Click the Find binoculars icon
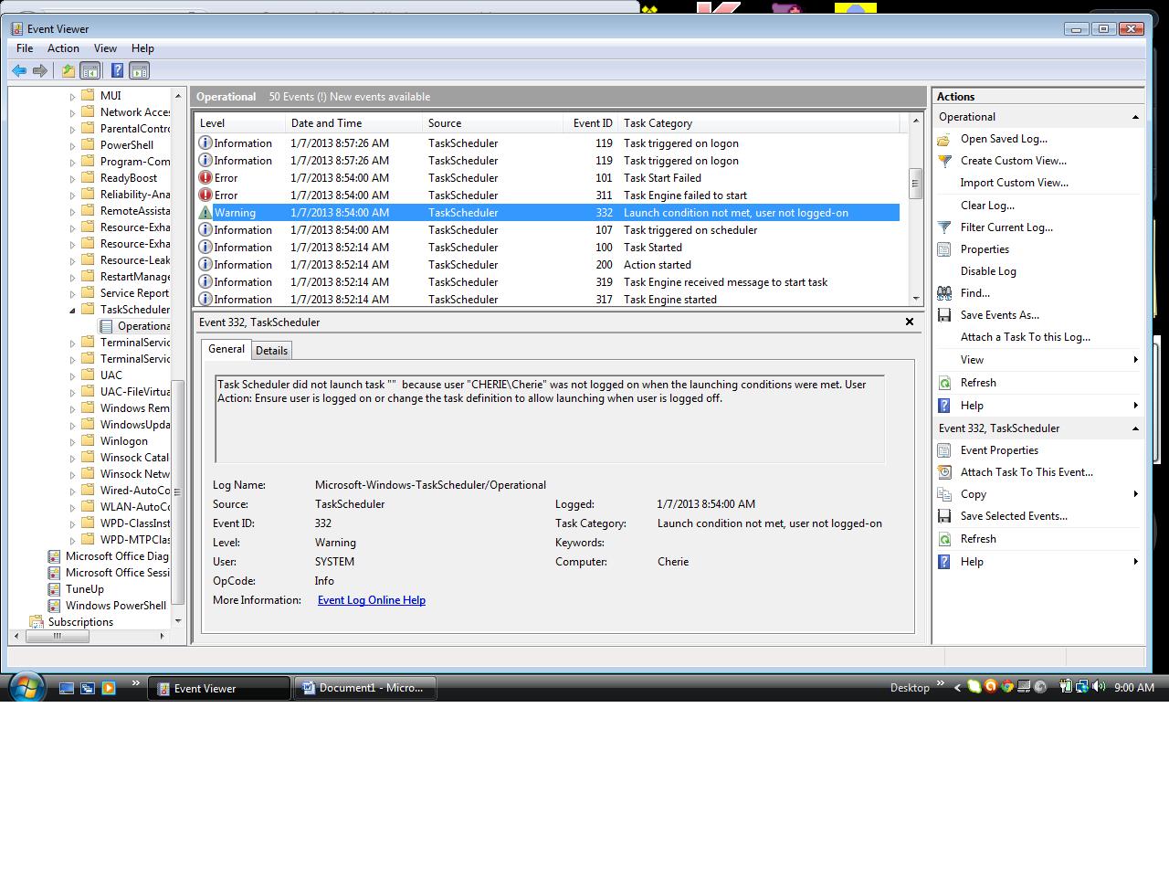The height and width of the screenshot is (877, 1169). point(944,293)
